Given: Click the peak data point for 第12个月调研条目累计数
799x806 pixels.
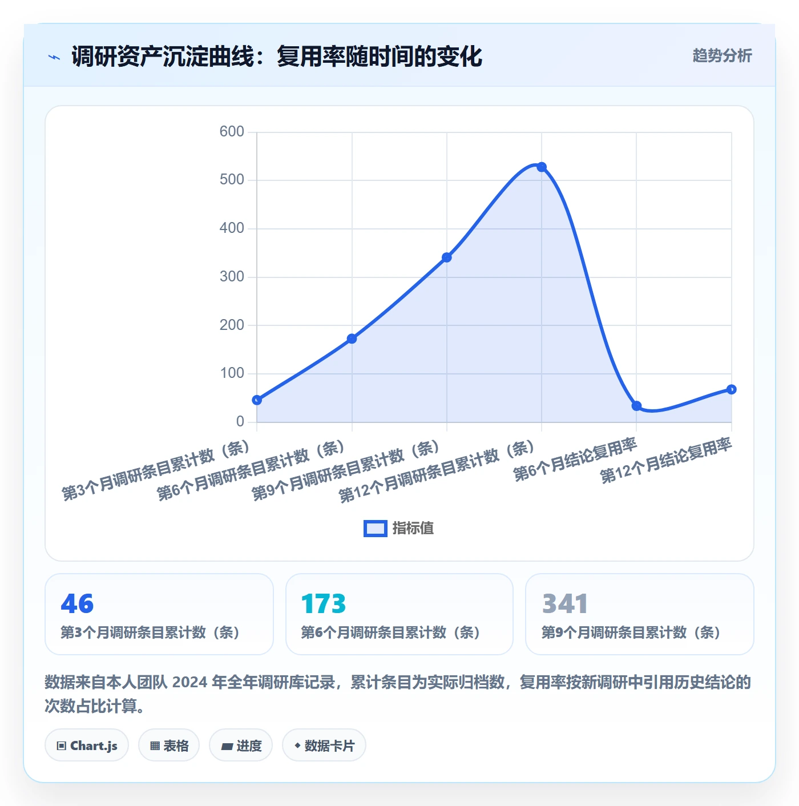Looking at the screenshot, I should pyautogui.click(x=542, y=167).
